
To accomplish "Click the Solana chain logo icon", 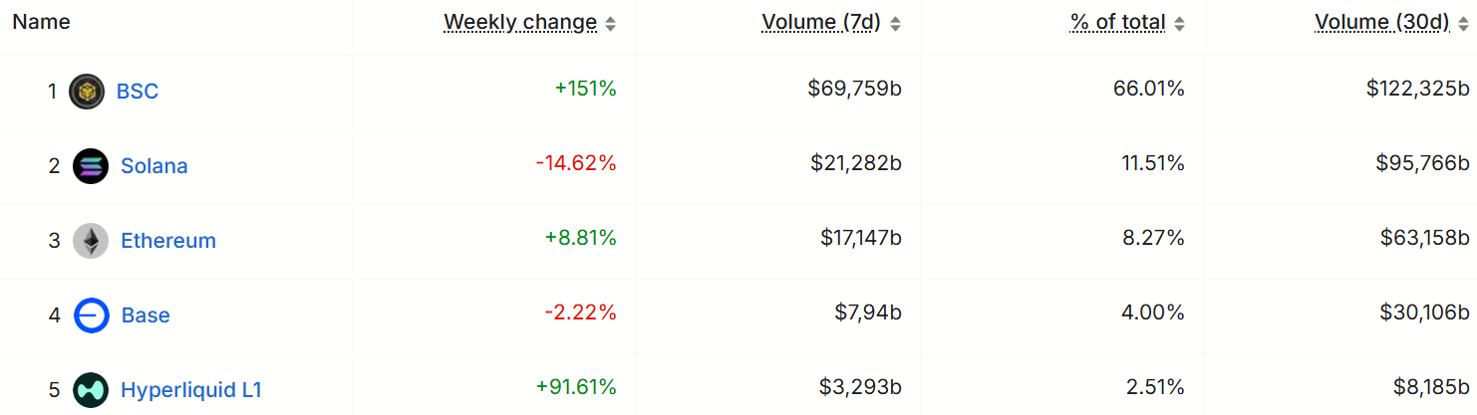I will pos(91,166).
